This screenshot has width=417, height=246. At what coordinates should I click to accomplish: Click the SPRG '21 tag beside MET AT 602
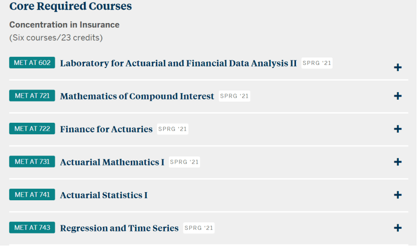pyautogui.click(x=317, y=63)
